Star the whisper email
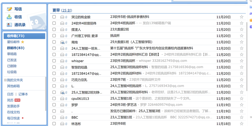 [242, 61]
